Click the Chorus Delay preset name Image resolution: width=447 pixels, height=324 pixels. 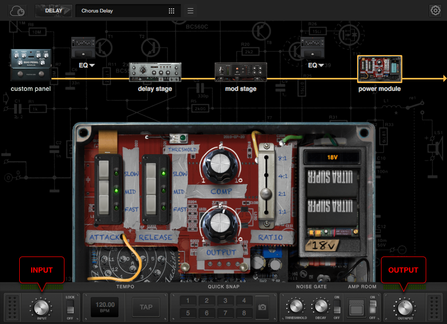[x=97, y=11]
